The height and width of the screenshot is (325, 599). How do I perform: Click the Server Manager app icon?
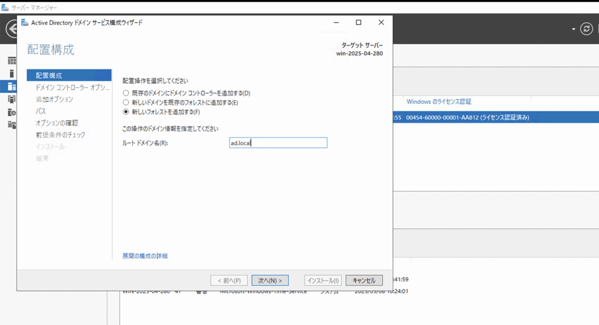tap(5, 8)
